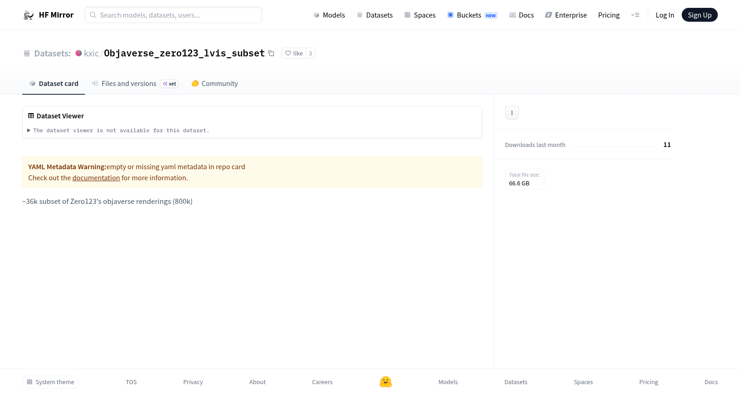Focus the search models, datasets, users field
740x398 pixels.
point(173,15)
